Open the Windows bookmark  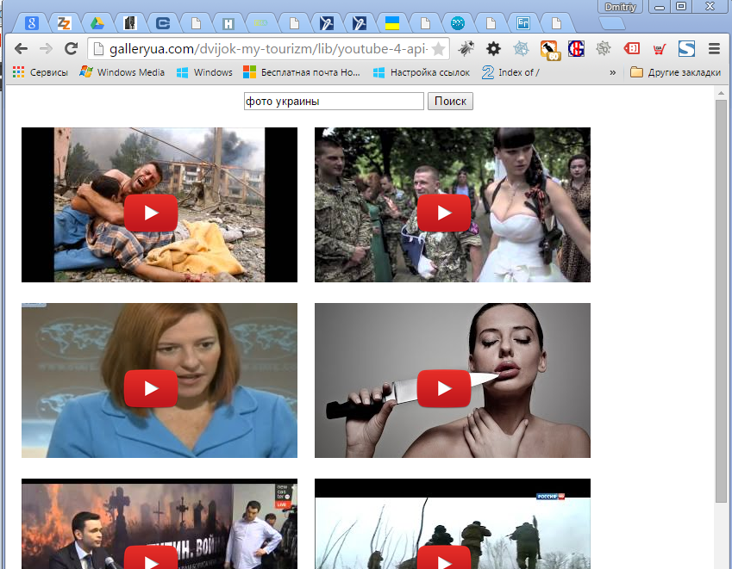204,72
